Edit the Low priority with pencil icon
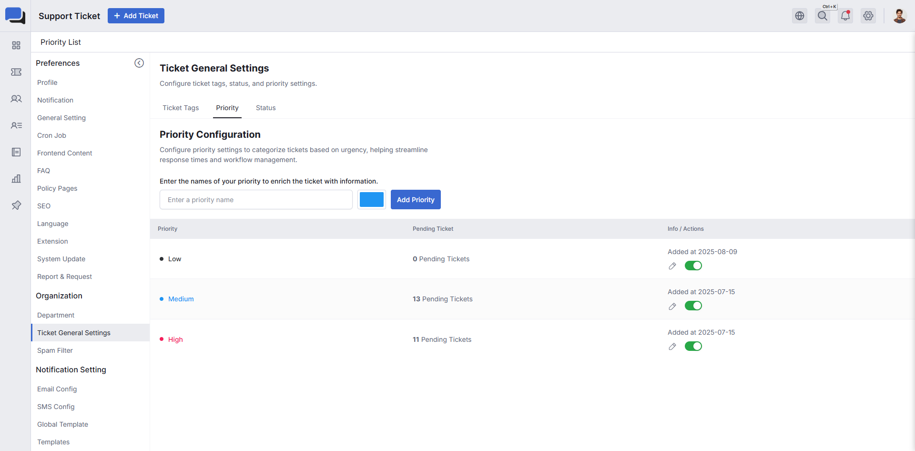Viewport: 915px width, 451px height. tap(672, 266)
